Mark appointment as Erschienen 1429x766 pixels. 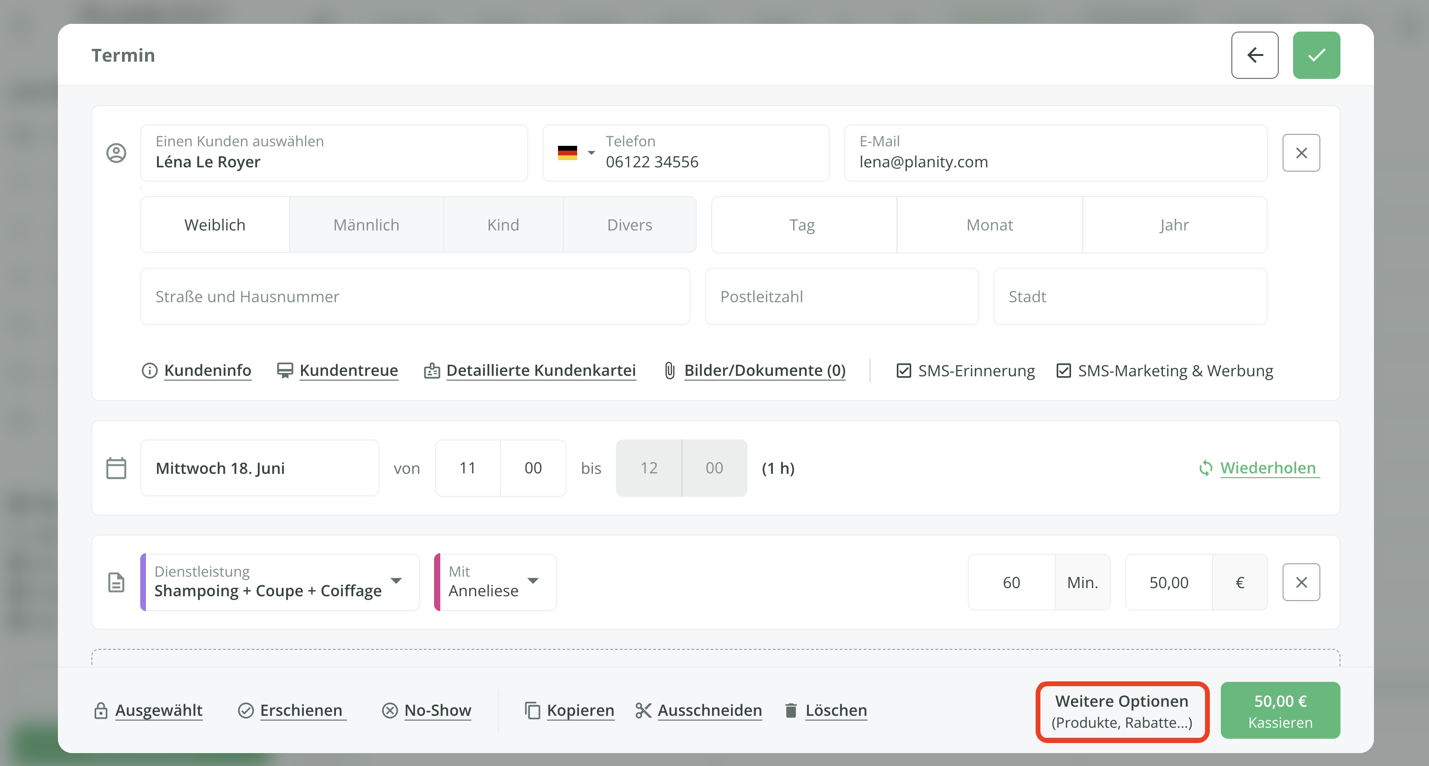pyautogui.click(x=301, y=710)
